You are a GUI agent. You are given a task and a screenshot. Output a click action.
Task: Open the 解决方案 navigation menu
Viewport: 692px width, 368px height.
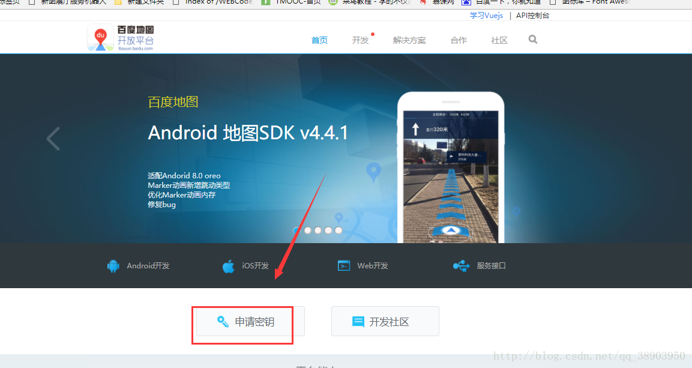coord(409,40)
